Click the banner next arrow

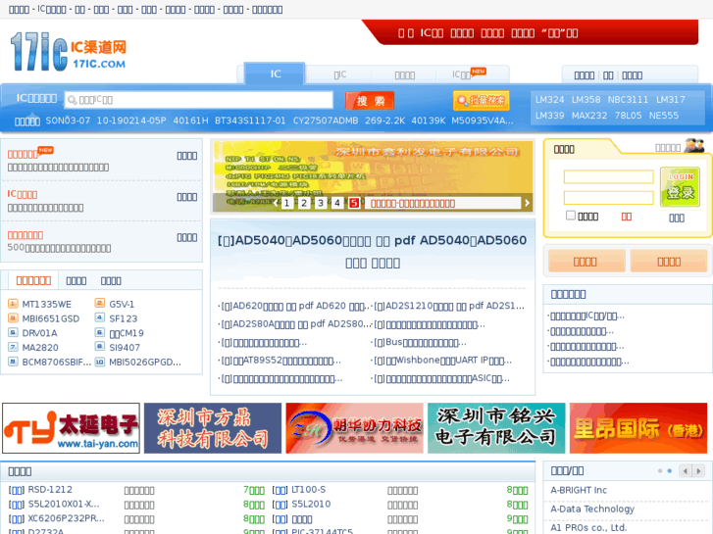click(527, 203)
